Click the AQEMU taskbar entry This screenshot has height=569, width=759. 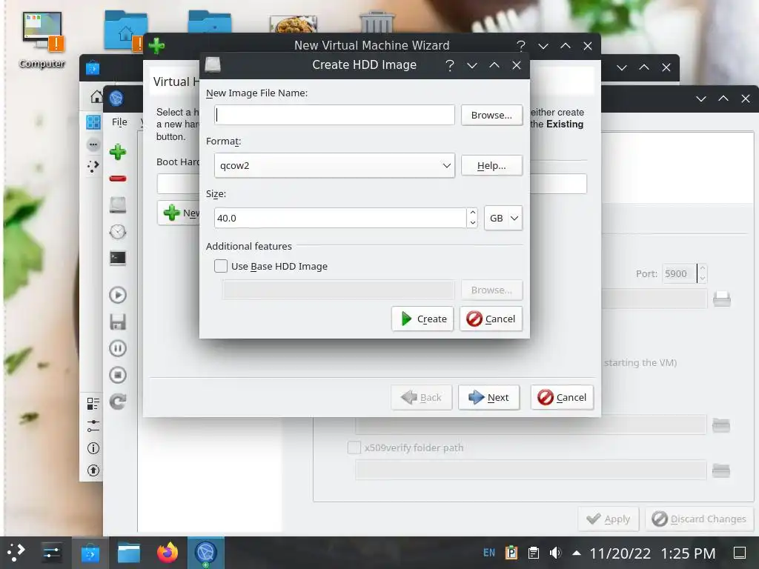click(x=206, y=553)
